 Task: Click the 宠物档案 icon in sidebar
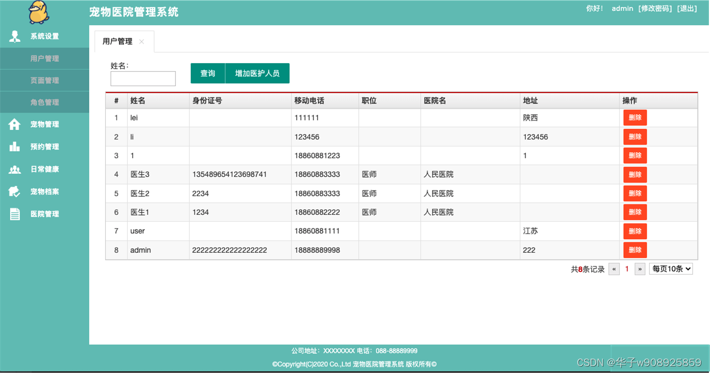(x=14, y=192)
